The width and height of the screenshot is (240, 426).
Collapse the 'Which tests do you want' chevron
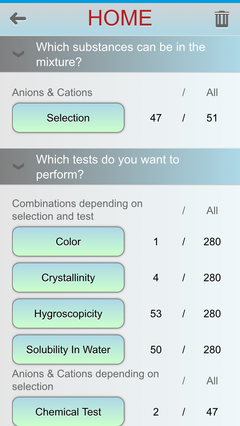18,167
